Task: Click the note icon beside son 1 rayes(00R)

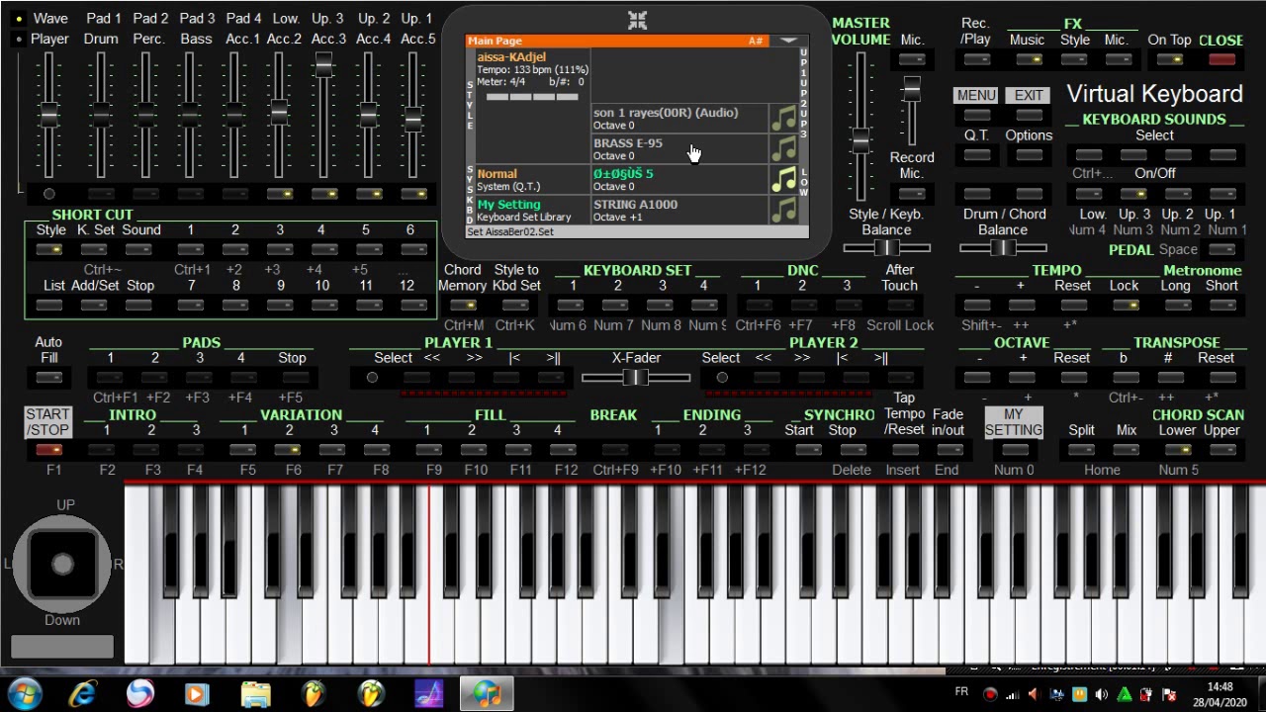Action: (x=783, y=118)
